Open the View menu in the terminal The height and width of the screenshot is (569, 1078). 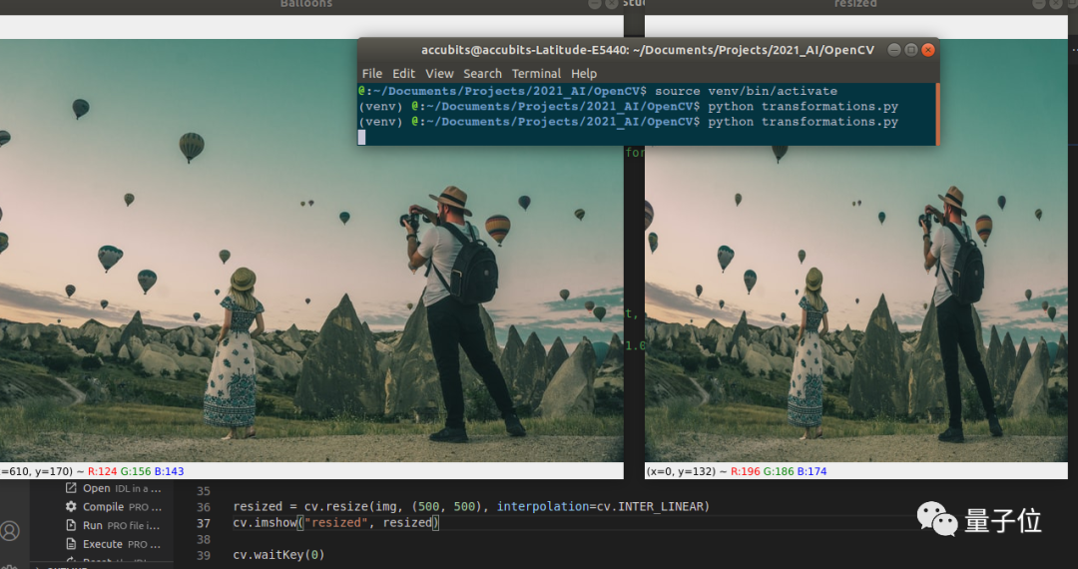tap(439, 74)
